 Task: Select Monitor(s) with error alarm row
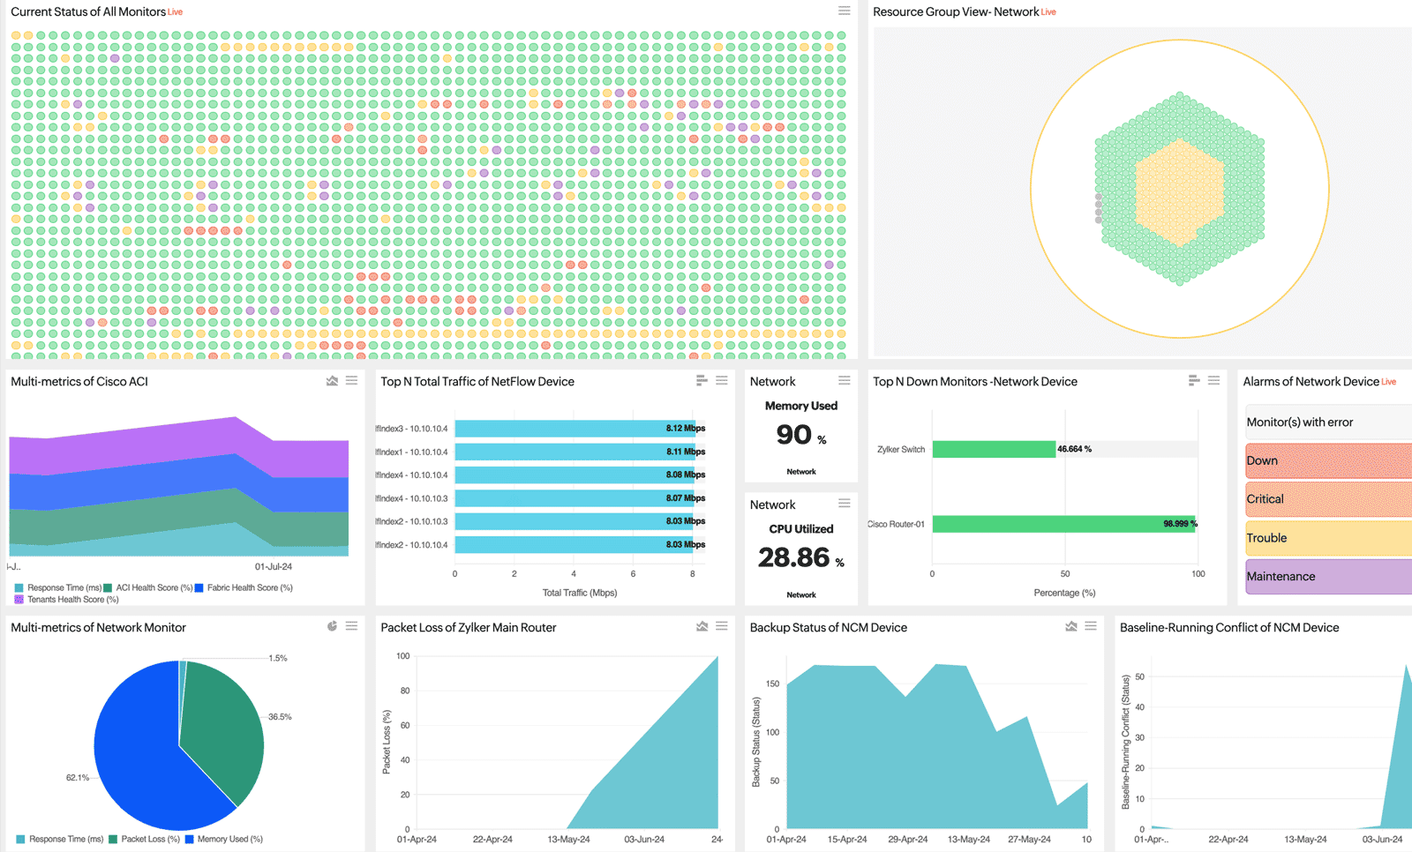[1328, 422]
